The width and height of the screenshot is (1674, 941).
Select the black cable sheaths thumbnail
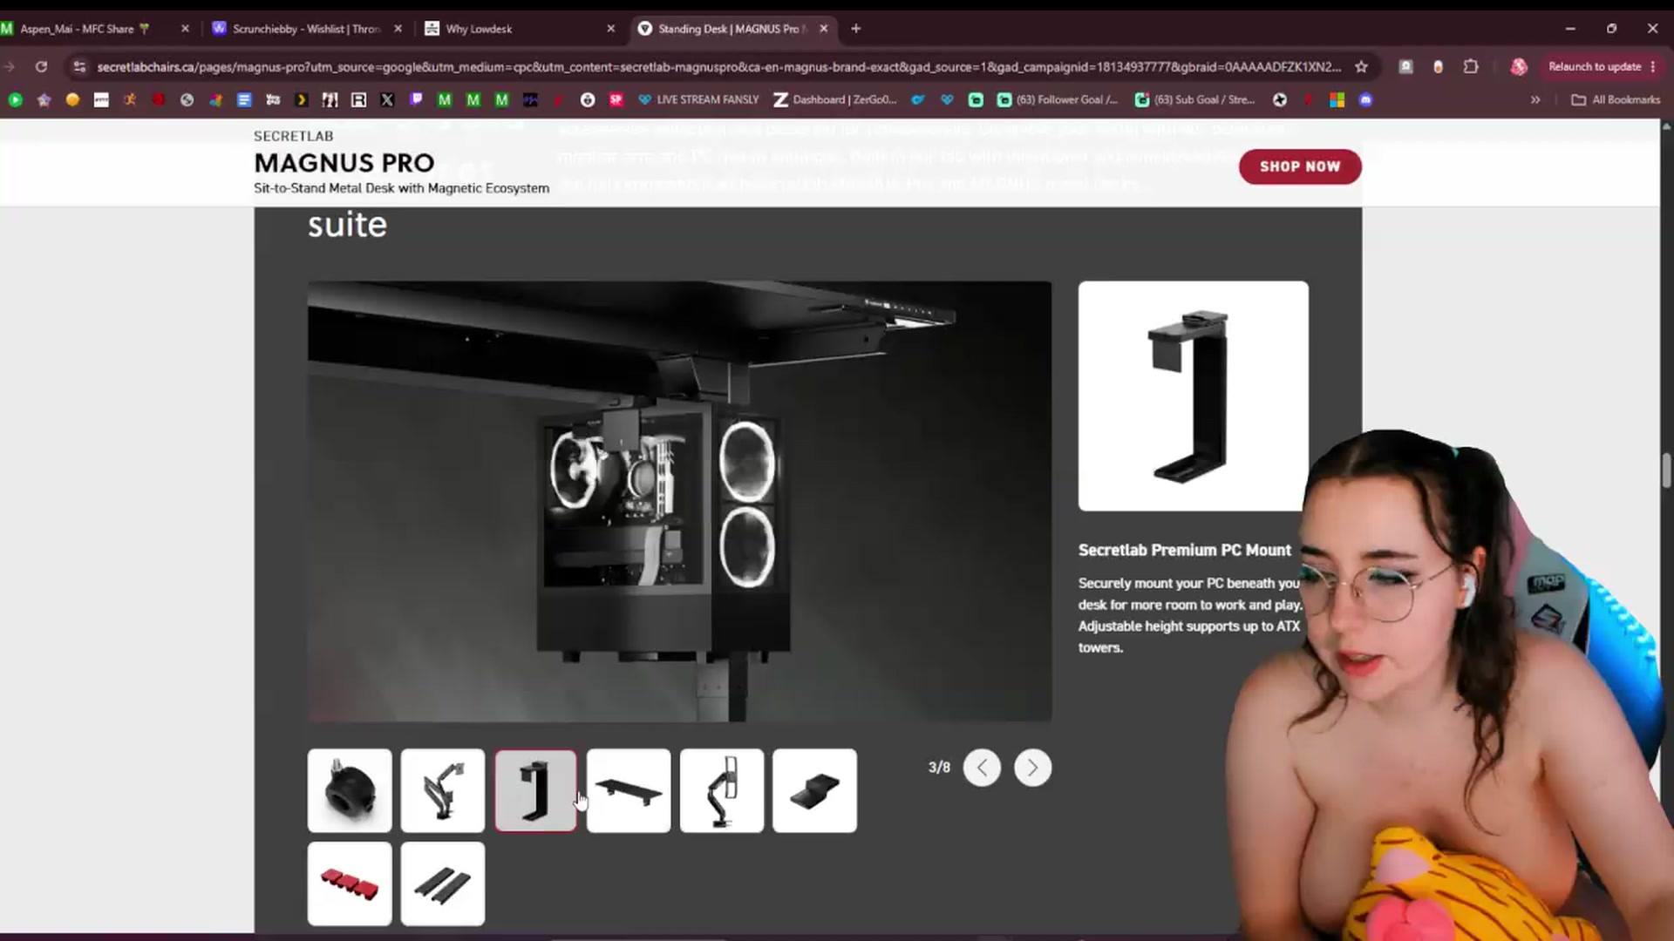click(443, 883)
